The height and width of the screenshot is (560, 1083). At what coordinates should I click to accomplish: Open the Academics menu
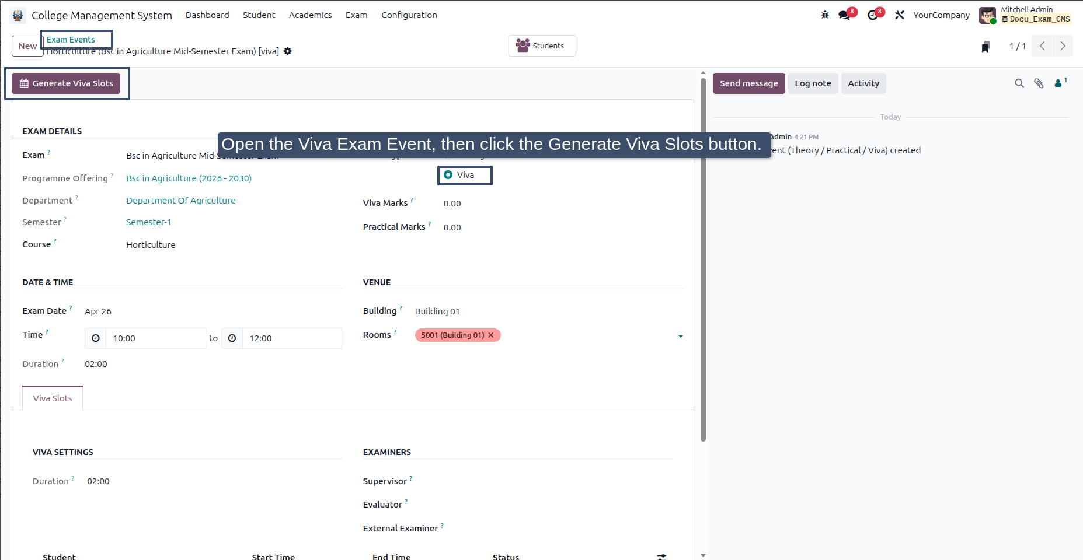pos(311,15)
